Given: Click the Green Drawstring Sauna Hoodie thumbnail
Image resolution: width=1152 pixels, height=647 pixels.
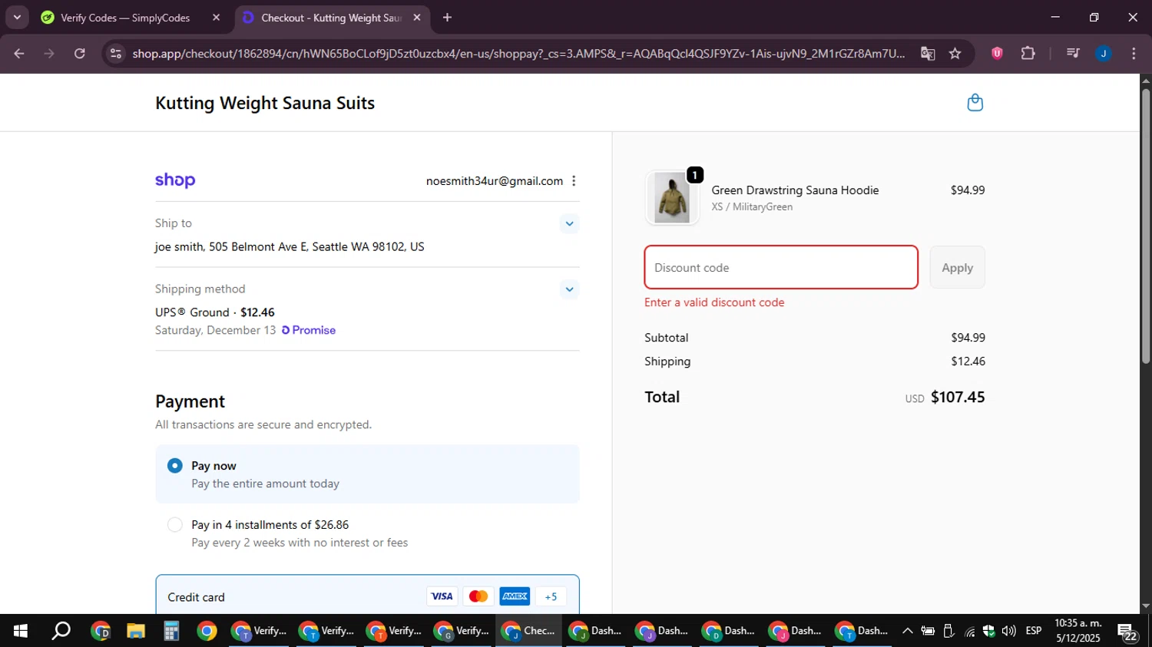Looking at the screenshot, I should [x=673, y=198].
